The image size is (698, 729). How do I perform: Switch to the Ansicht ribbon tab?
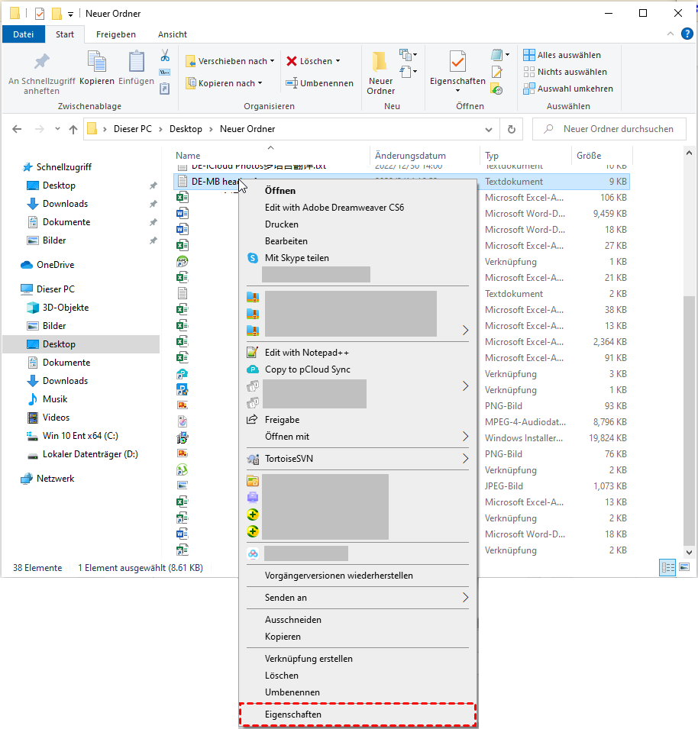click(x=173, y=34)
